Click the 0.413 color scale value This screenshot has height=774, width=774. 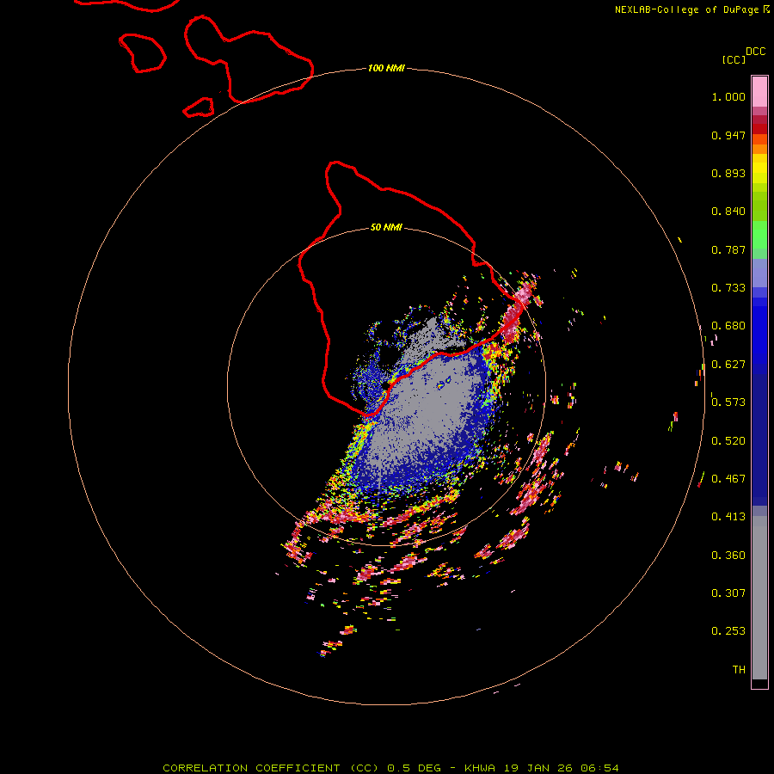[728, 517]
